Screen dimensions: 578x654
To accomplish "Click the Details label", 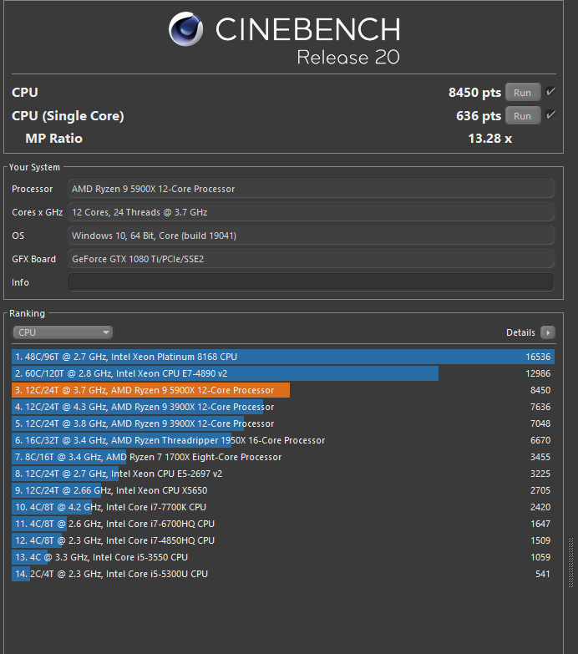I will [520, 332].
